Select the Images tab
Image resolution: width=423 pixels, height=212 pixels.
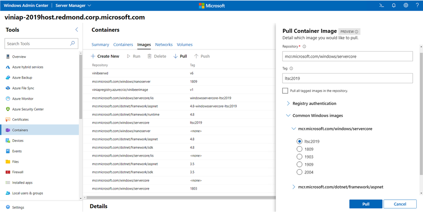[144, 45]
